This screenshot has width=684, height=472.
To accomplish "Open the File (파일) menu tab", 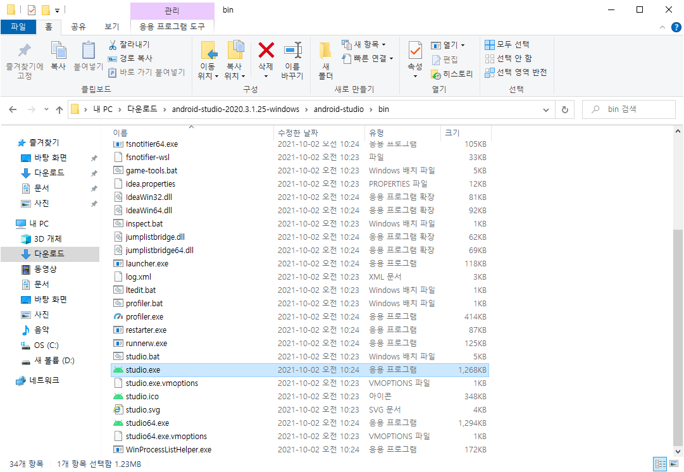I will pyautogui.click(x=18, y=27).
